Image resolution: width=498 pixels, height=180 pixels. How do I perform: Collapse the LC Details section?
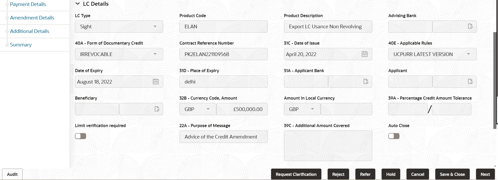point(77,4)
